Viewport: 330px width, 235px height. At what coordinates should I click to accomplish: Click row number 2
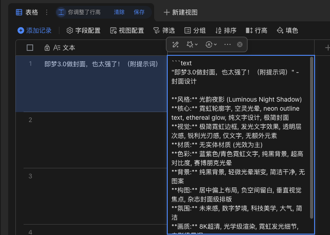click(x=30, y=120)
